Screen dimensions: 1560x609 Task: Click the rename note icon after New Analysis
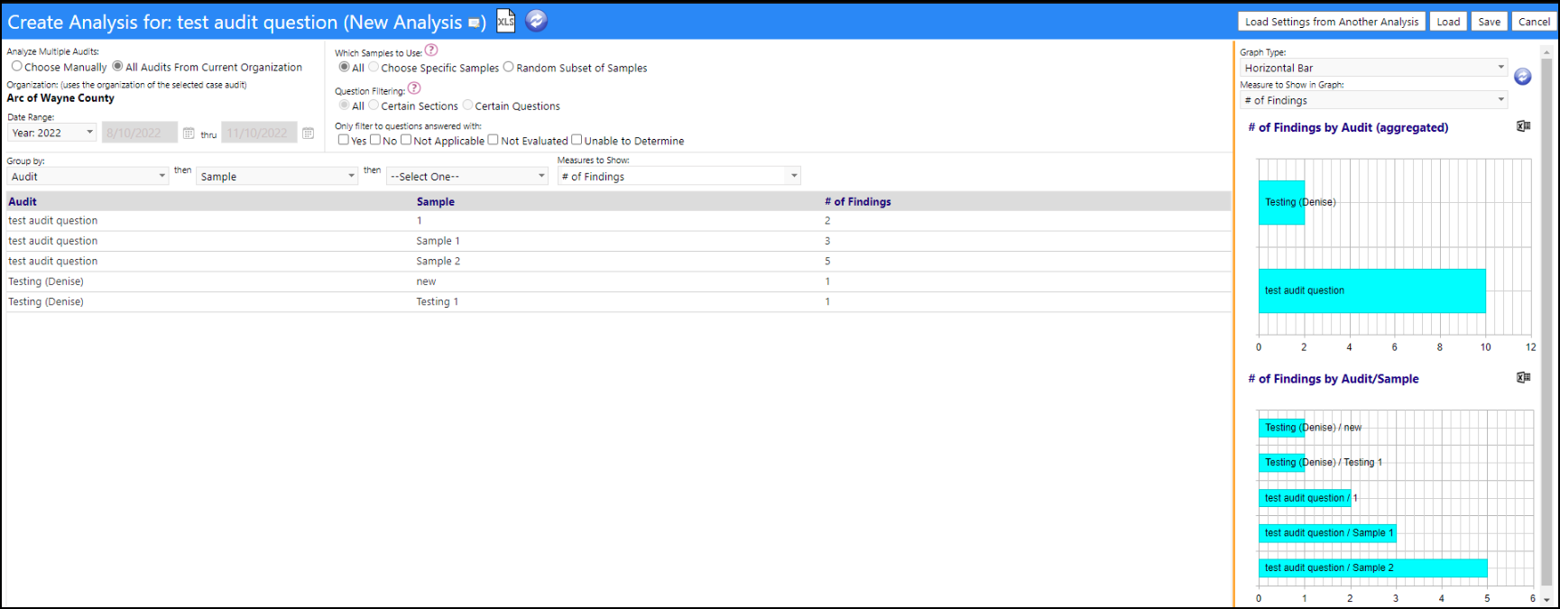475,23
